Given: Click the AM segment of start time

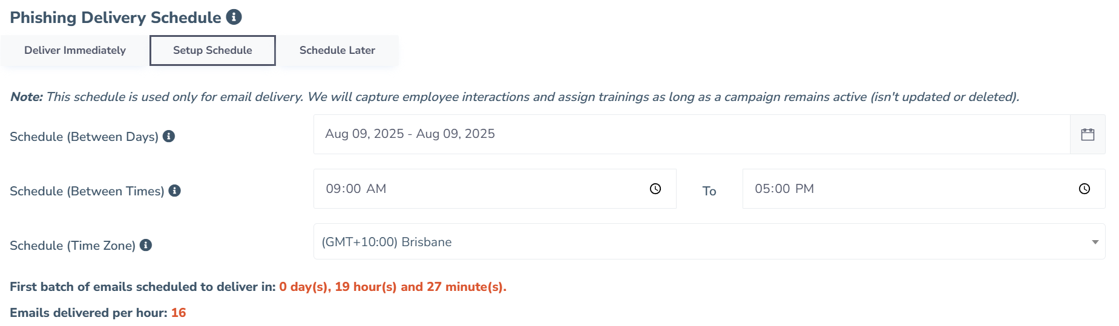Looking at the screenshot, I should (x=376, y=189).
